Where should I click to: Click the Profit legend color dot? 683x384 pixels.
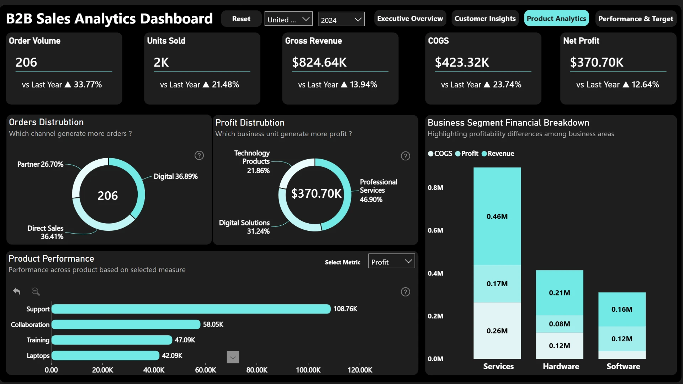point(458,154)
